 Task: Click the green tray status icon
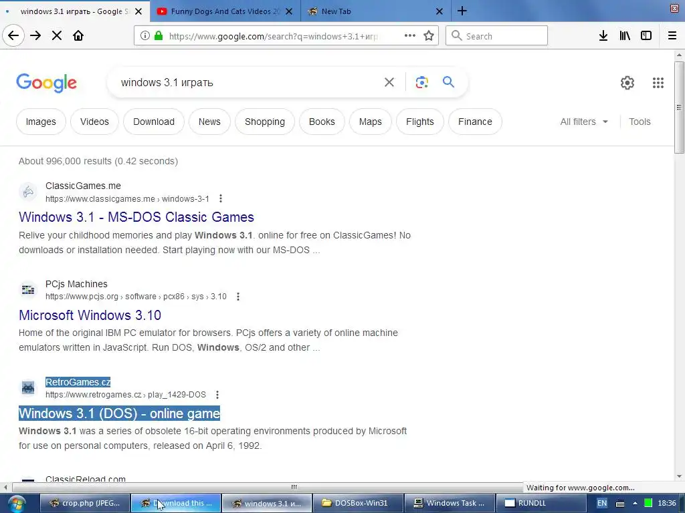tap(648, 504)
